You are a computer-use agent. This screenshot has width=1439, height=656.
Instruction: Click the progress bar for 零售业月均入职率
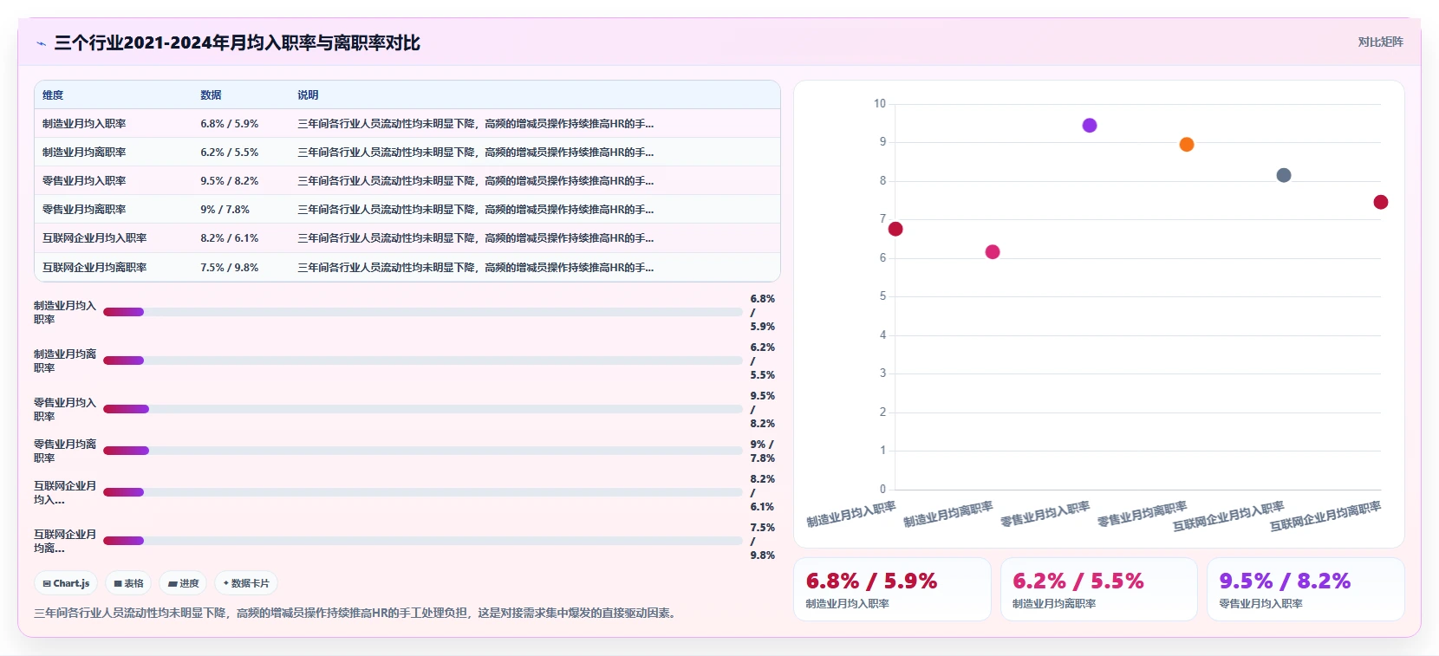(x=423, y=409)
